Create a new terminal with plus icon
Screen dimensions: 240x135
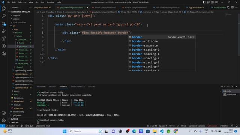(222, 87)
